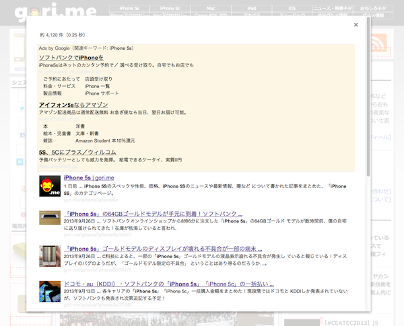Open ゴールドモデルのディスプレイが壊れる不具合 result
The image size is (404, 326).
point(163,249)
